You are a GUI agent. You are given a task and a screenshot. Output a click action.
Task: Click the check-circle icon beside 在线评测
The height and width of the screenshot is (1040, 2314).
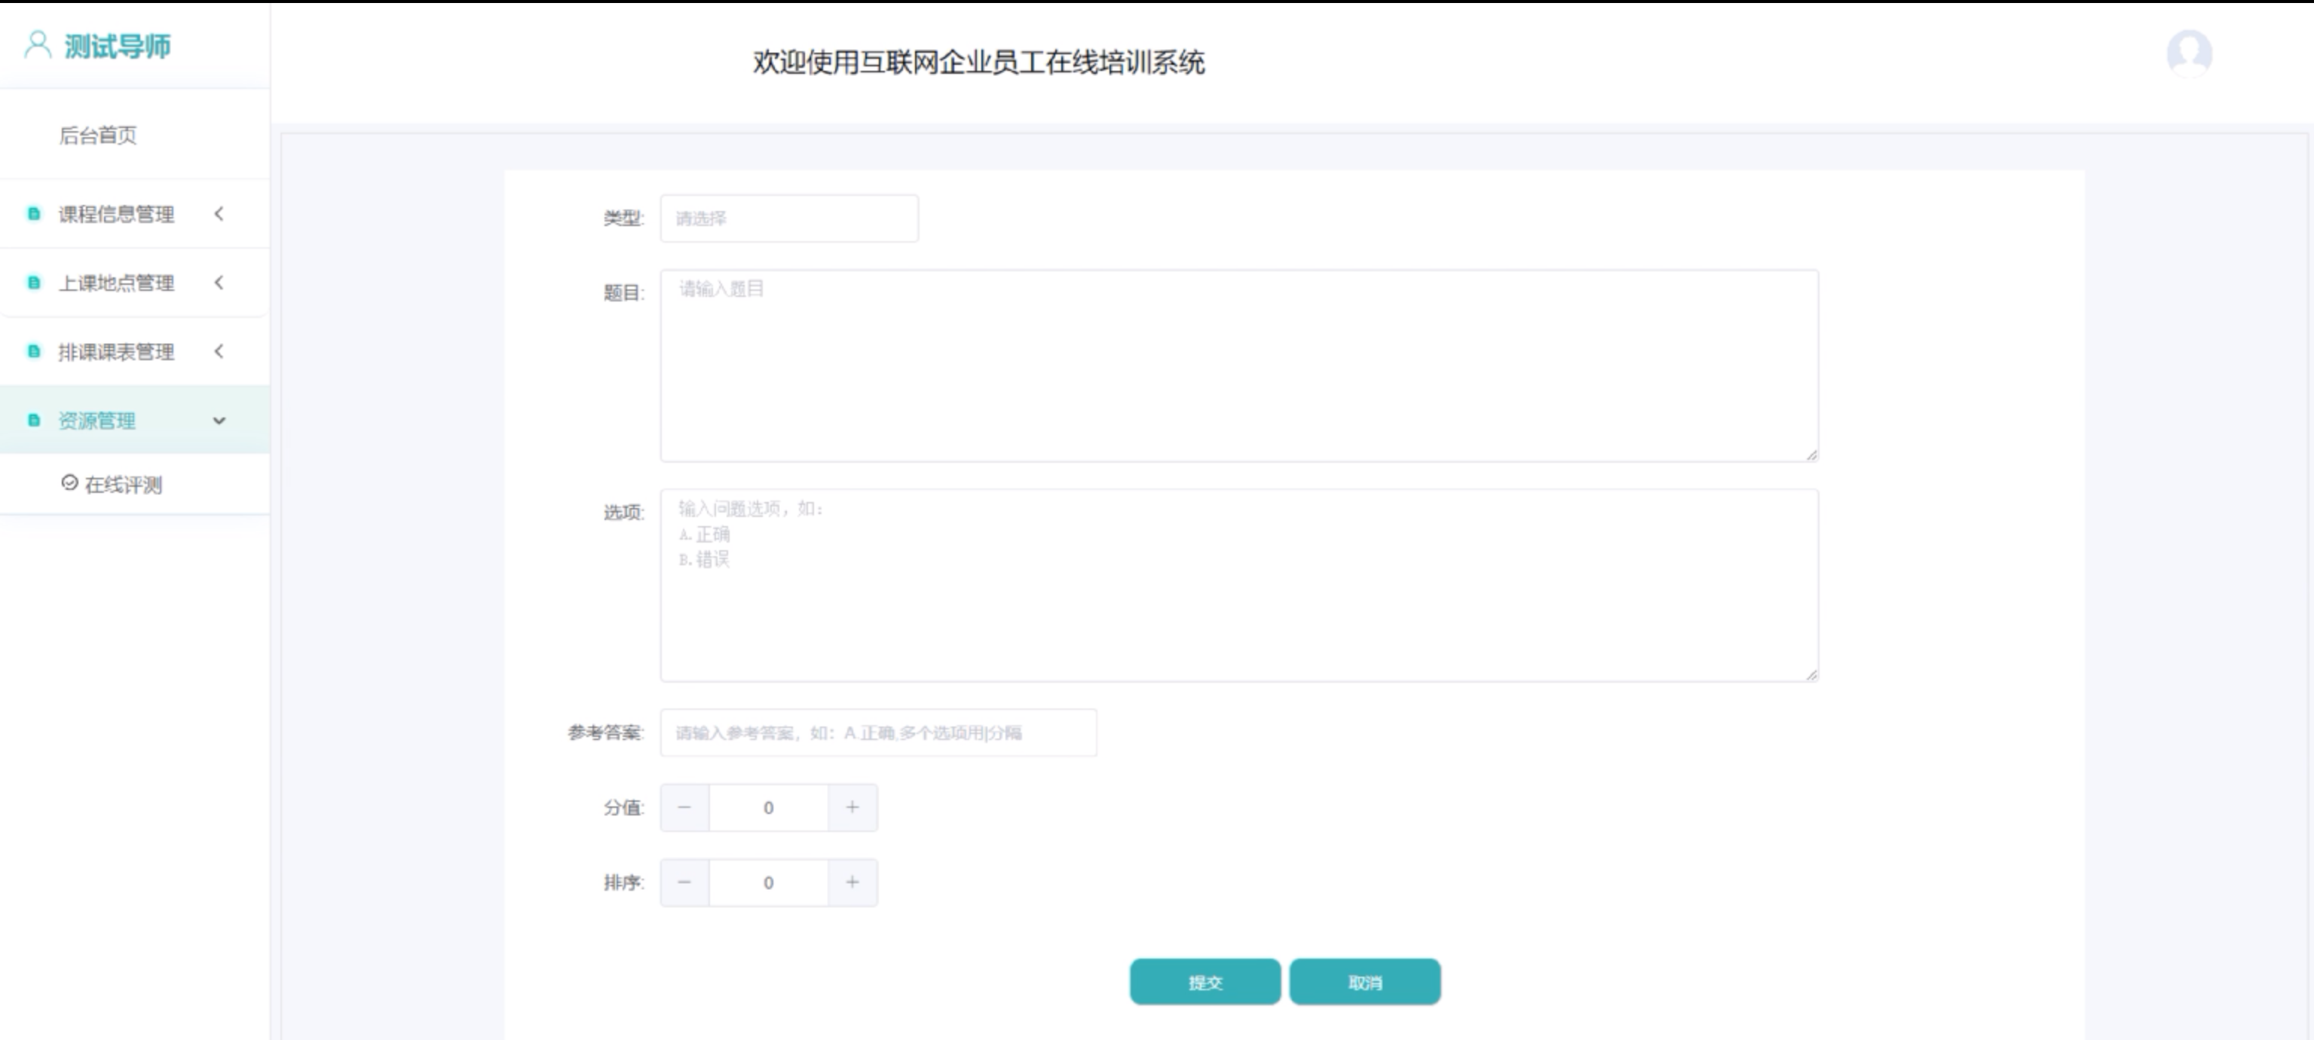click(69, 483)
